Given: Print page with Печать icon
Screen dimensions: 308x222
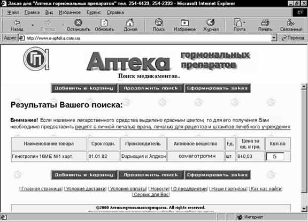Looking at the screenshot, I should pos(265,25).
